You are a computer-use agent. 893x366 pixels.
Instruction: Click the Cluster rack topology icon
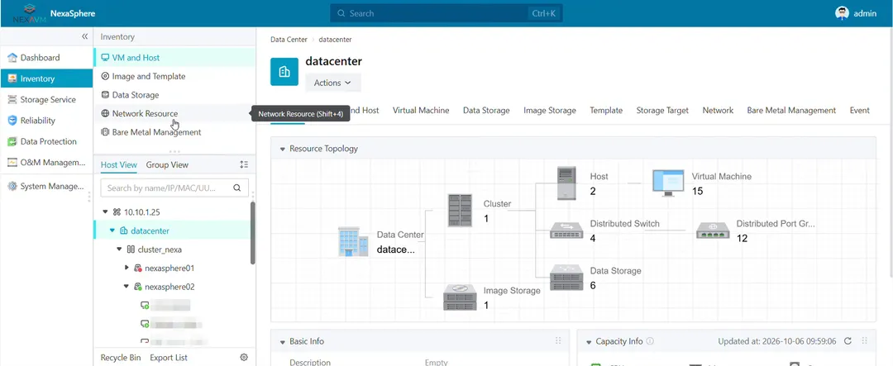tap(461, 211)
